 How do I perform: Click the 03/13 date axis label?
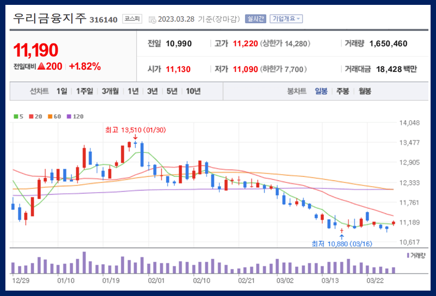330,281
